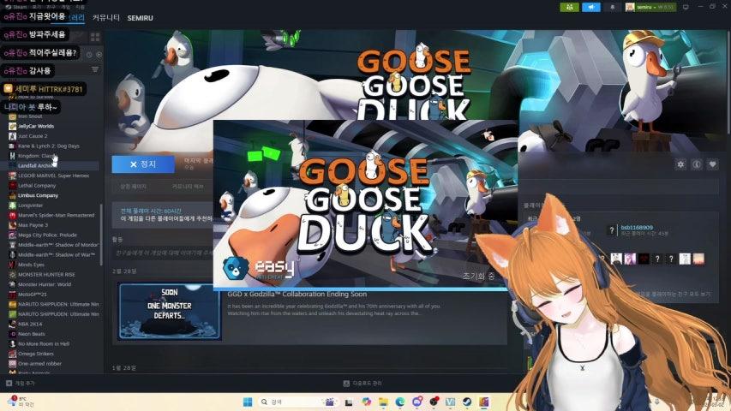Select Marvel's Spider-Man Remastered entry
The height and width of the screenshot is (411, 731).
pos(54,215)
